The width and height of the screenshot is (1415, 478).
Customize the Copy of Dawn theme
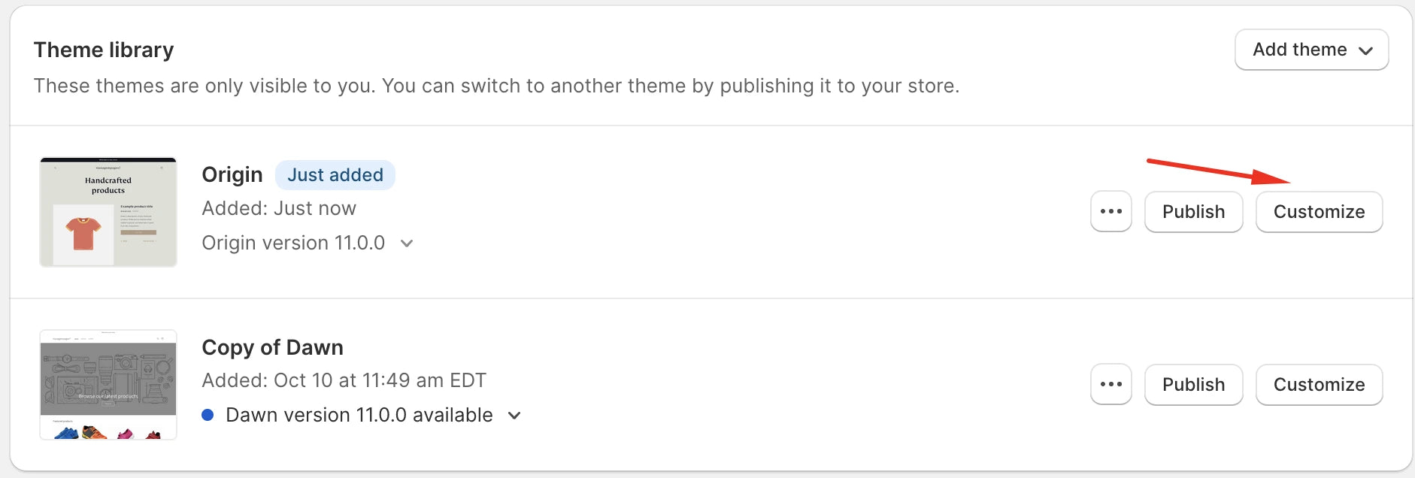[1319, 384]
